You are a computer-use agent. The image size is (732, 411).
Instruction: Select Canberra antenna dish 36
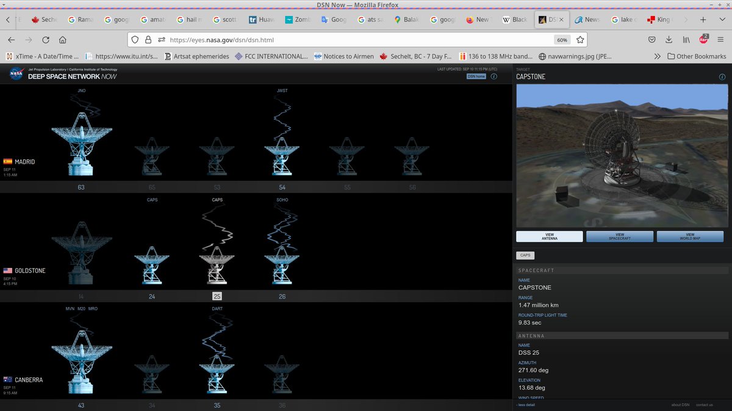click(x=282, y=374)
